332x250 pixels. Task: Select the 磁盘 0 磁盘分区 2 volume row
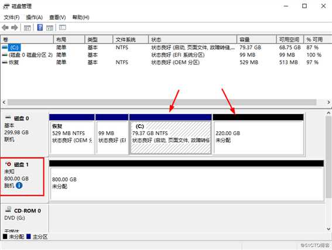[166, 55]
